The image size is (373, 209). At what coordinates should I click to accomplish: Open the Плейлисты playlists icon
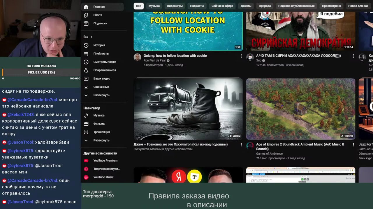tap(86, 54)
